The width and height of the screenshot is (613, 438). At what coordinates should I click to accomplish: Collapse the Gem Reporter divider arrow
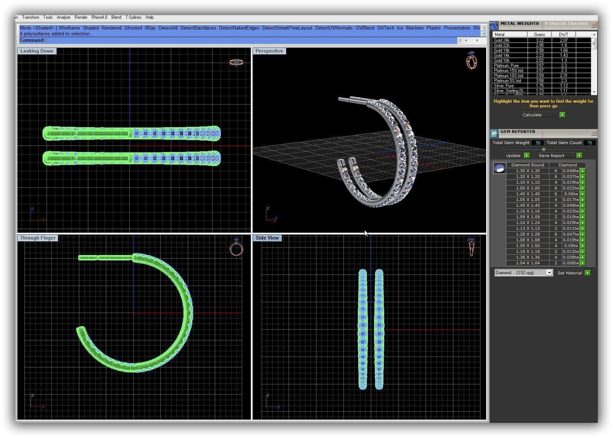(543, 149)
